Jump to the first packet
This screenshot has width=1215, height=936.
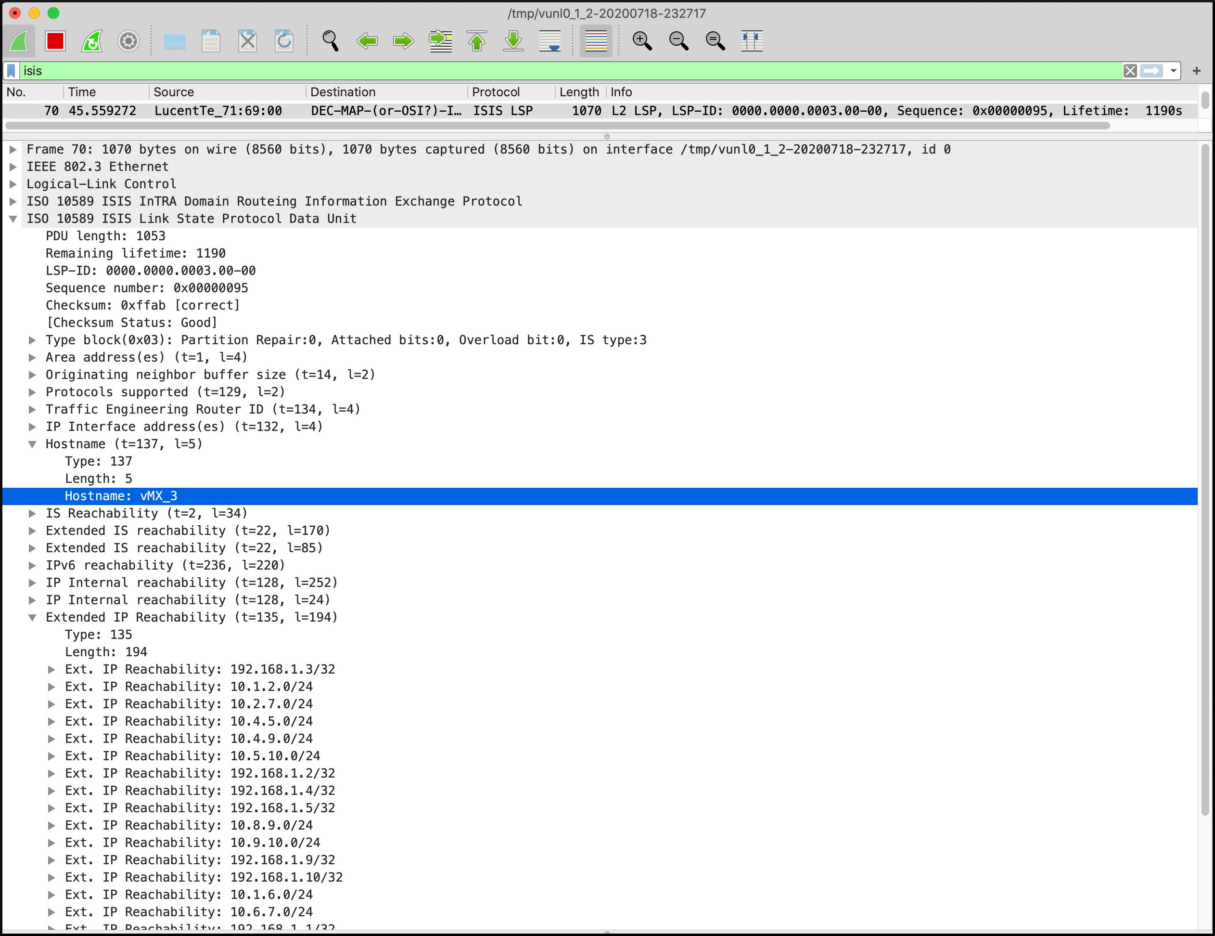point(477,41)
